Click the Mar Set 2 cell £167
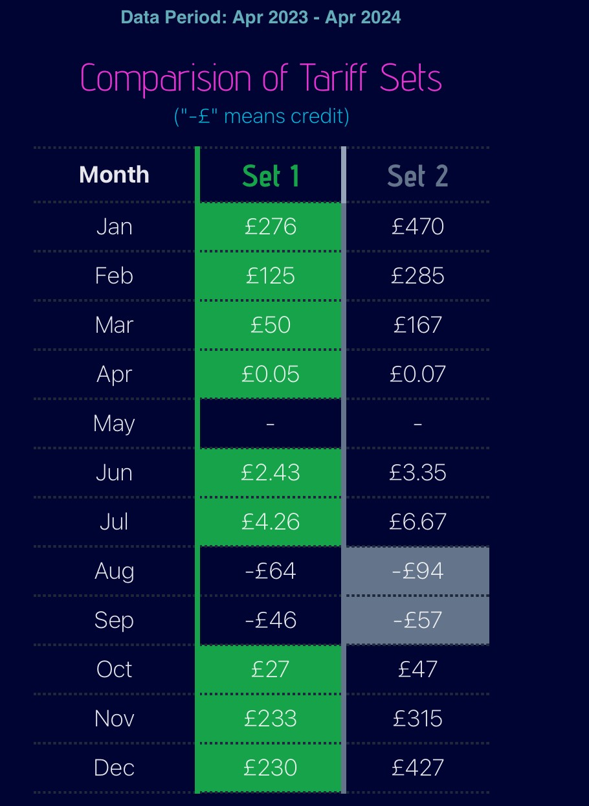 [x=417, y=325]
